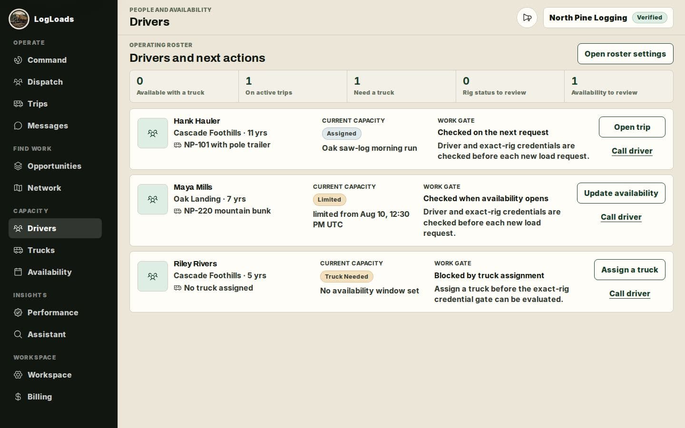The height and width of the screenshot is (428, 685).
Task: Open the Assistant sidebar item
Action: tap(55, 334)
